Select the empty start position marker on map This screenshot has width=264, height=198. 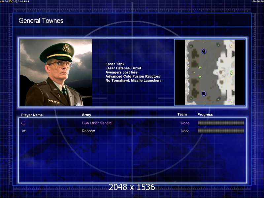click(204, 93)
